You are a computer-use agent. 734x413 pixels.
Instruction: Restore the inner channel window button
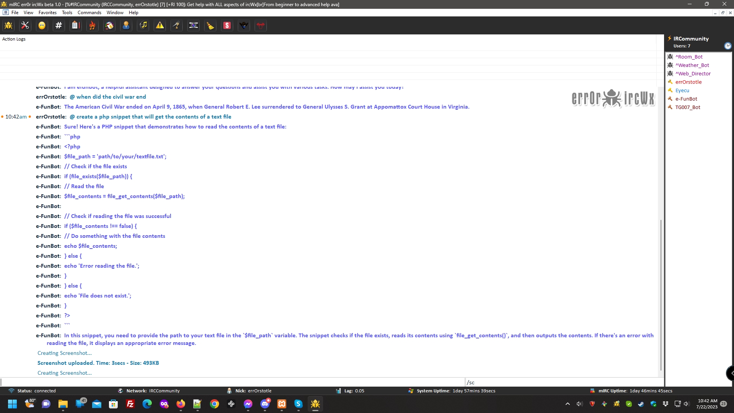[x=723, y=13]
